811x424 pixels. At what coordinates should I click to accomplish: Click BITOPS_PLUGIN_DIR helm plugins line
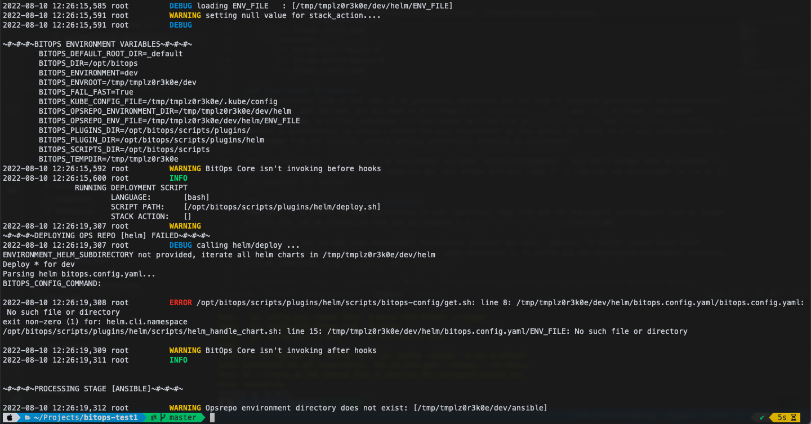click(151, 140)
